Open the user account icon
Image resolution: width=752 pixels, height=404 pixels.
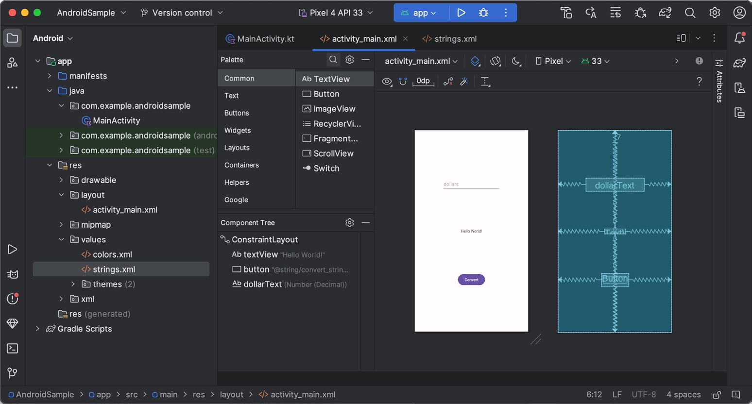[x=739, y=13]
